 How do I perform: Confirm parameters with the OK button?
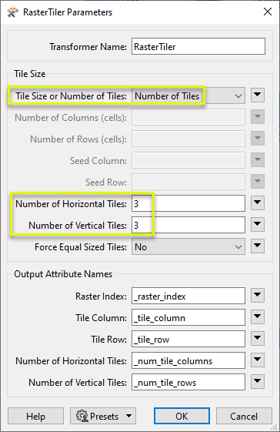[182, 416]
